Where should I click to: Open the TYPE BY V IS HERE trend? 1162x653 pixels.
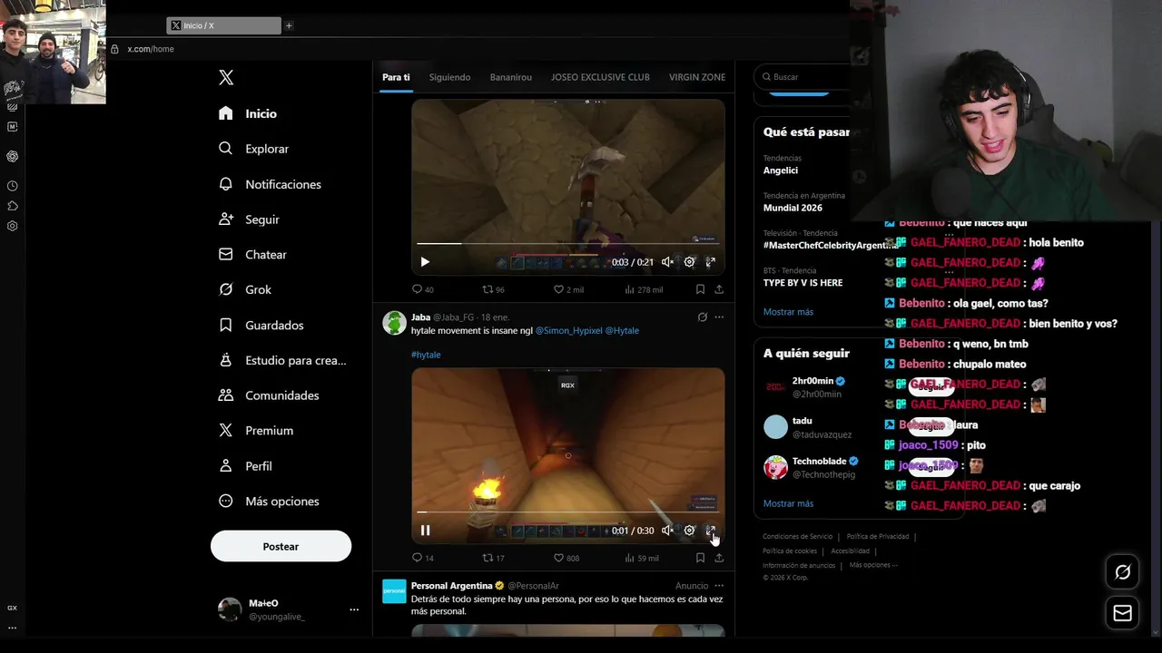point(803,283)
